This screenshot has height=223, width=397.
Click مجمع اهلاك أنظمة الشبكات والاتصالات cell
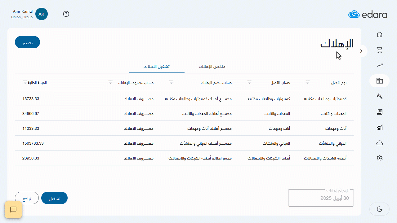tap(200, 158)
